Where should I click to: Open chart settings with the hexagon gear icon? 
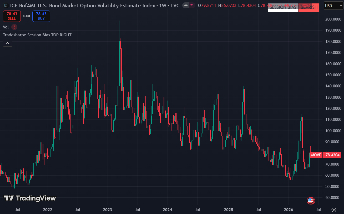pos(334,210)
